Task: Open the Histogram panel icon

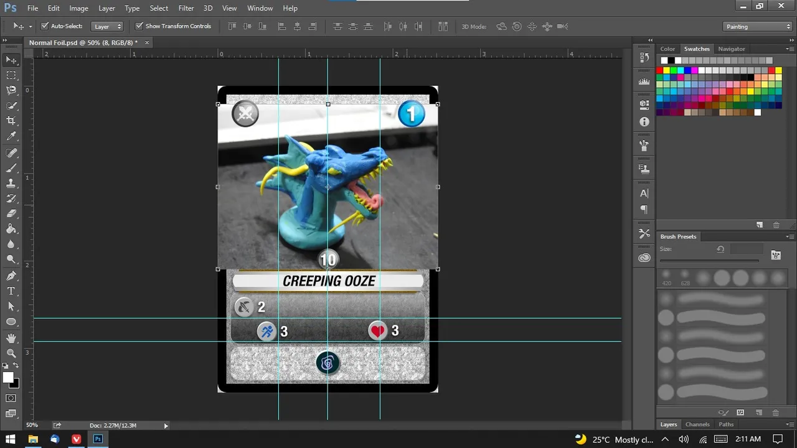Action: point(644,81)
